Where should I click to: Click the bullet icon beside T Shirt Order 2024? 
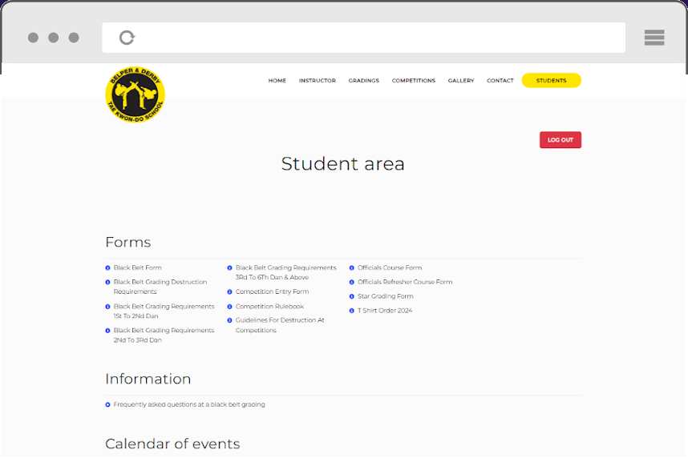352,311
